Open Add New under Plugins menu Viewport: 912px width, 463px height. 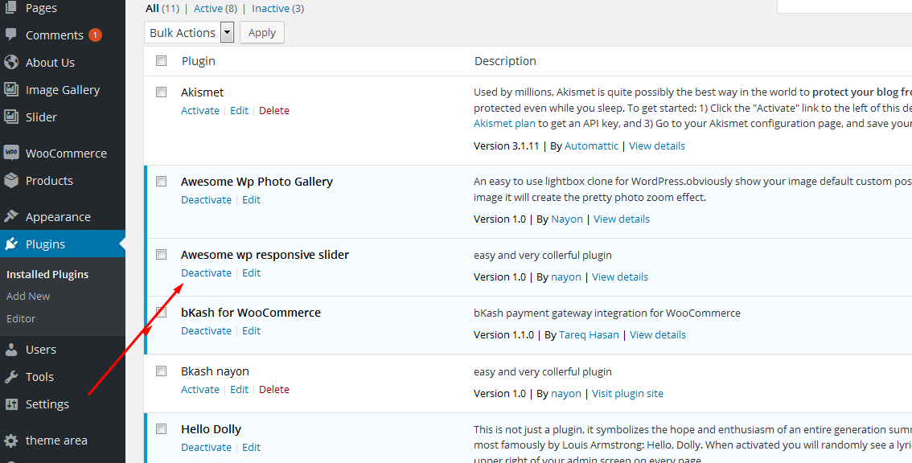click(x=28, y=296)
